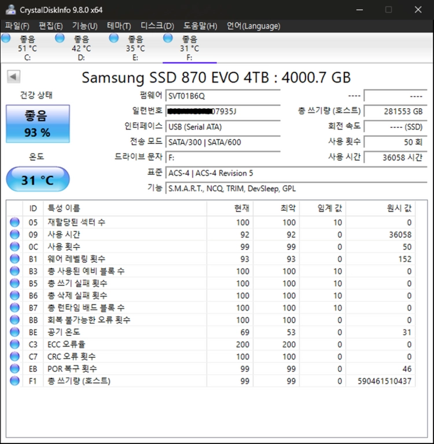Viewport: 434px width, 444px height.
Task: Click the power on count value 50 회
Action: pos(395,142)
